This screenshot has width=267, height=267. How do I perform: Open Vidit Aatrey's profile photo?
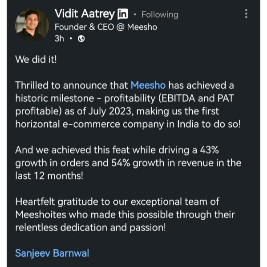pos(32,25)
